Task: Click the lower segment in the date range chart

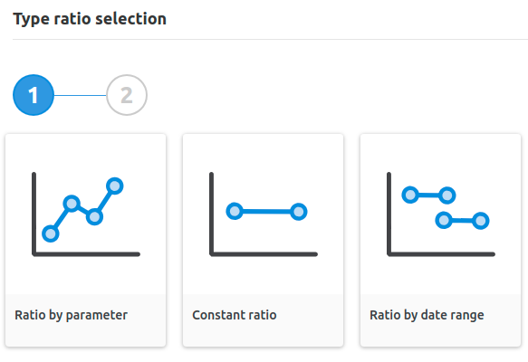Action: click(462, 221)
